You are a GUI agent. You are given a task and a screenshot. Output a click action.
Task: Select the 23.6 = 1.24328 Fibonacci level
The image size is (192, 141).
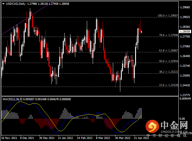pos(169,85)
